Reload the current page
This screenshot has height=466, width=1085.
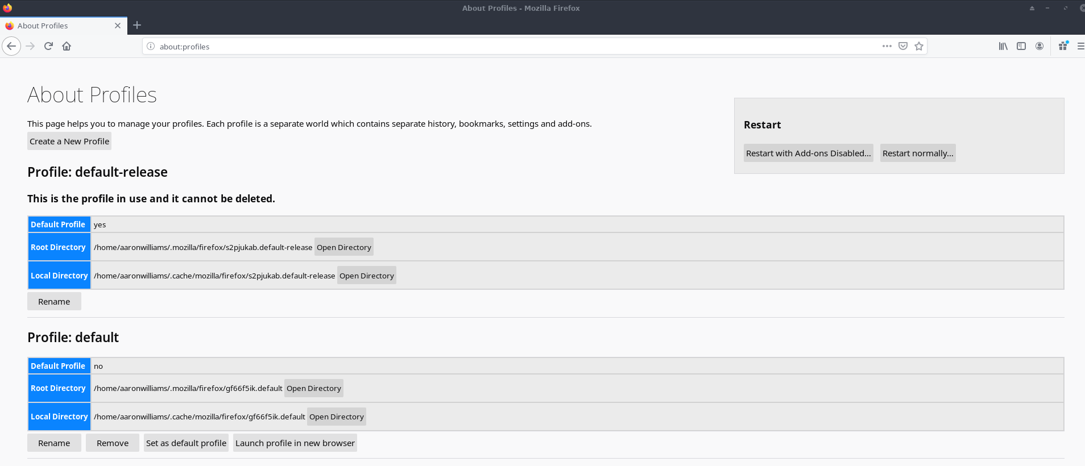click(48, 46)
